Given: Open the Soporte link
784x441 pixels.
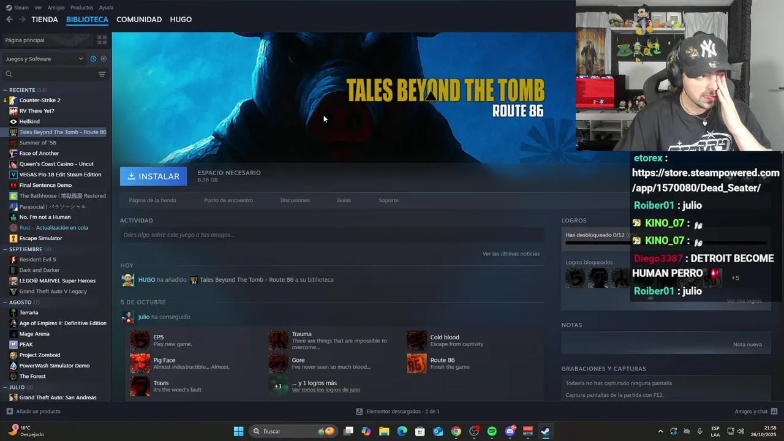Looking at the screenshot, I should 388,200.
